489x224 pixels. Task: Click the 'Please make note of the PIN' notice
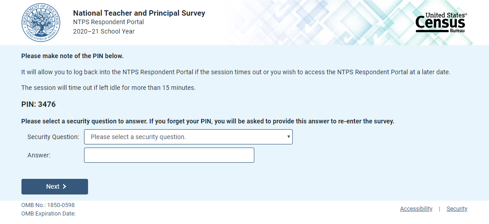tap(72, 56)
